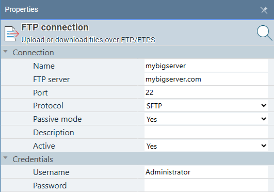
Task: Click the 'Upload or download files' subtitle
Action: pyautogui.click(x=88, y=40)
